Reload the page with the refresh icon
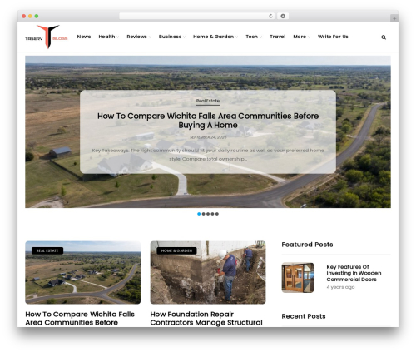Viewport: 416px width, 352px height. 270,16
